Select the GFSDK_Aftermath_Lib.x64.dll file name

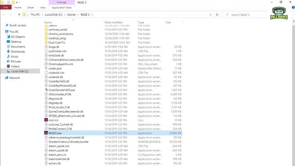pos(66,116)
